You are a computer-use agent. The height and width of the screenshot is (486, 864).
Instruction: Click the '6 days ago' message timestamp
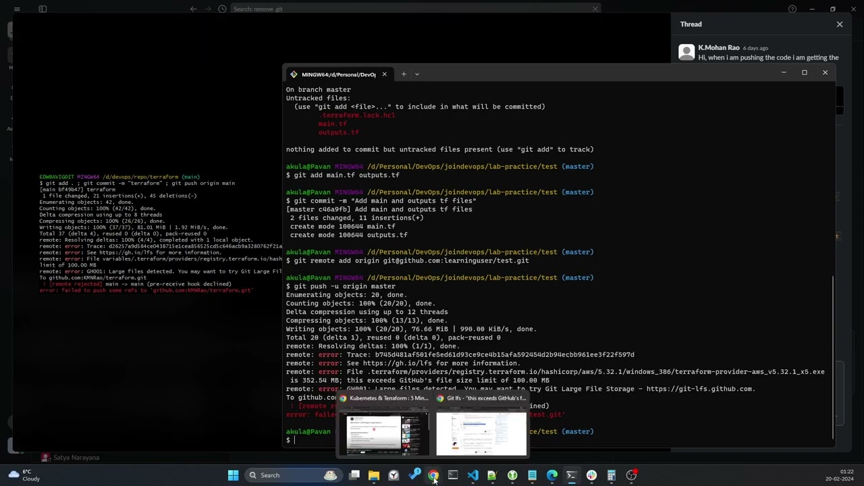(x=755, y=48)
